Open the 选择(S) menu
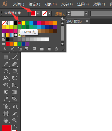 tap(83, 4)
